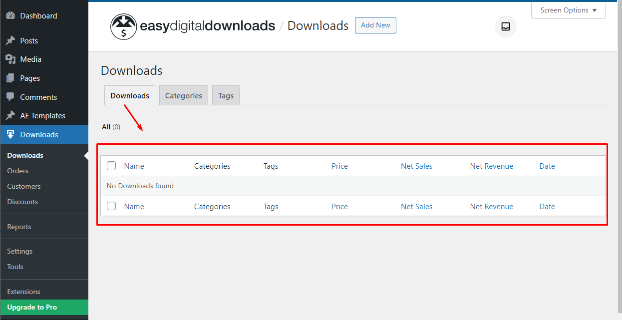
Task: Open Upgrade to Pro
Action: 32,307
